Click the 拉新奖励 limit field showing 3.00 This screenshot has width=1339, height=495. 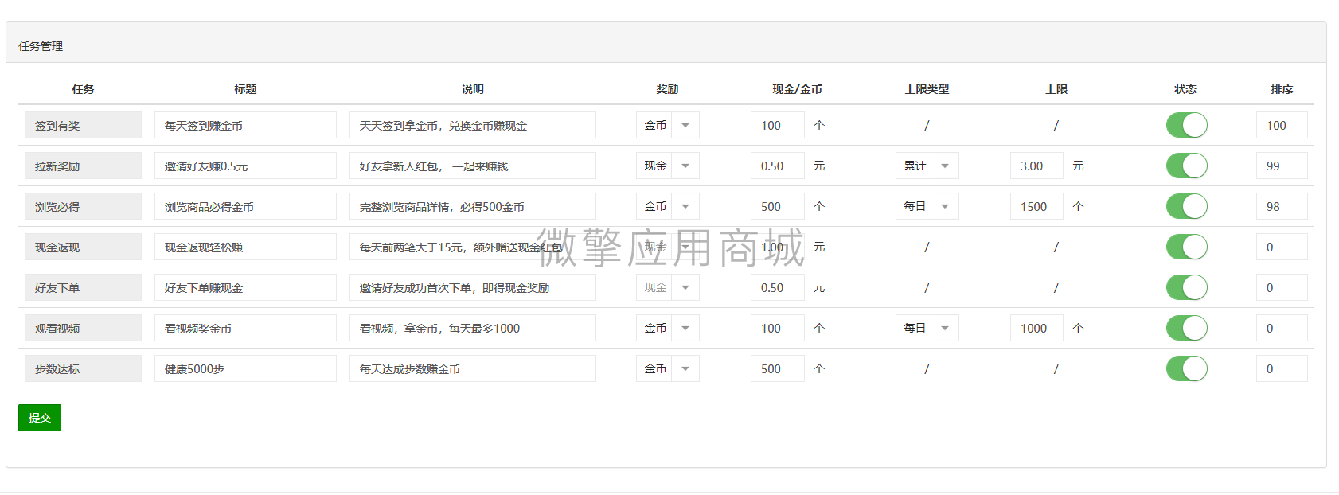[1036, 166]
